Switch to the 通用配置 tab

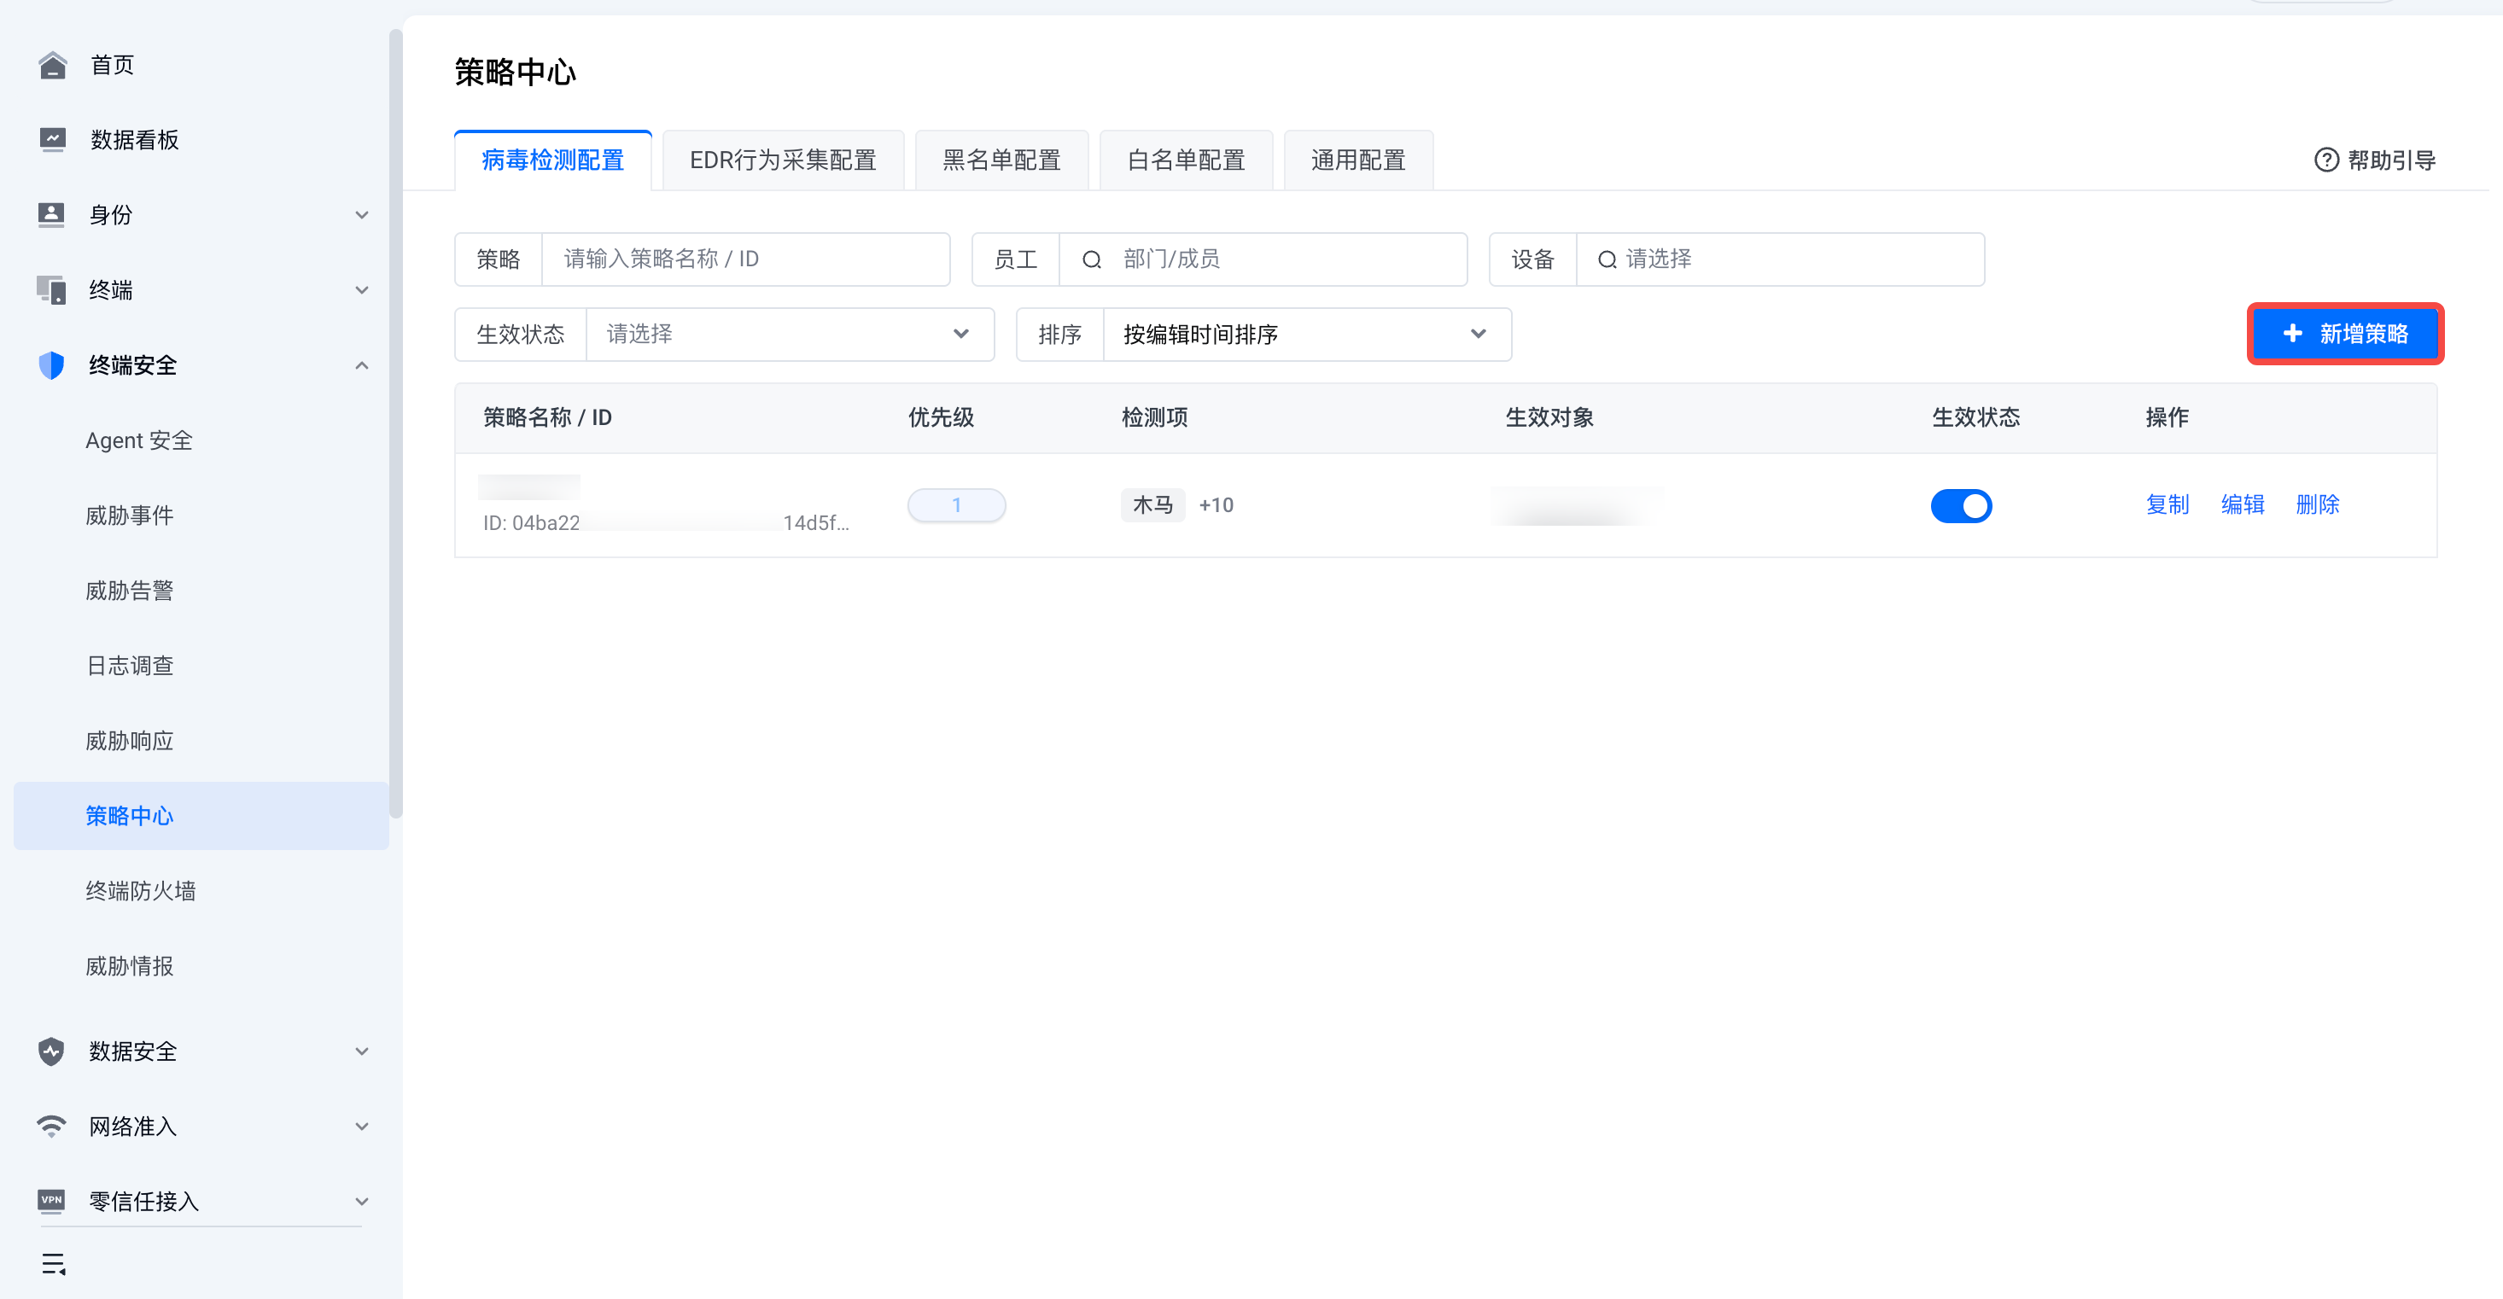point(1358,160)
